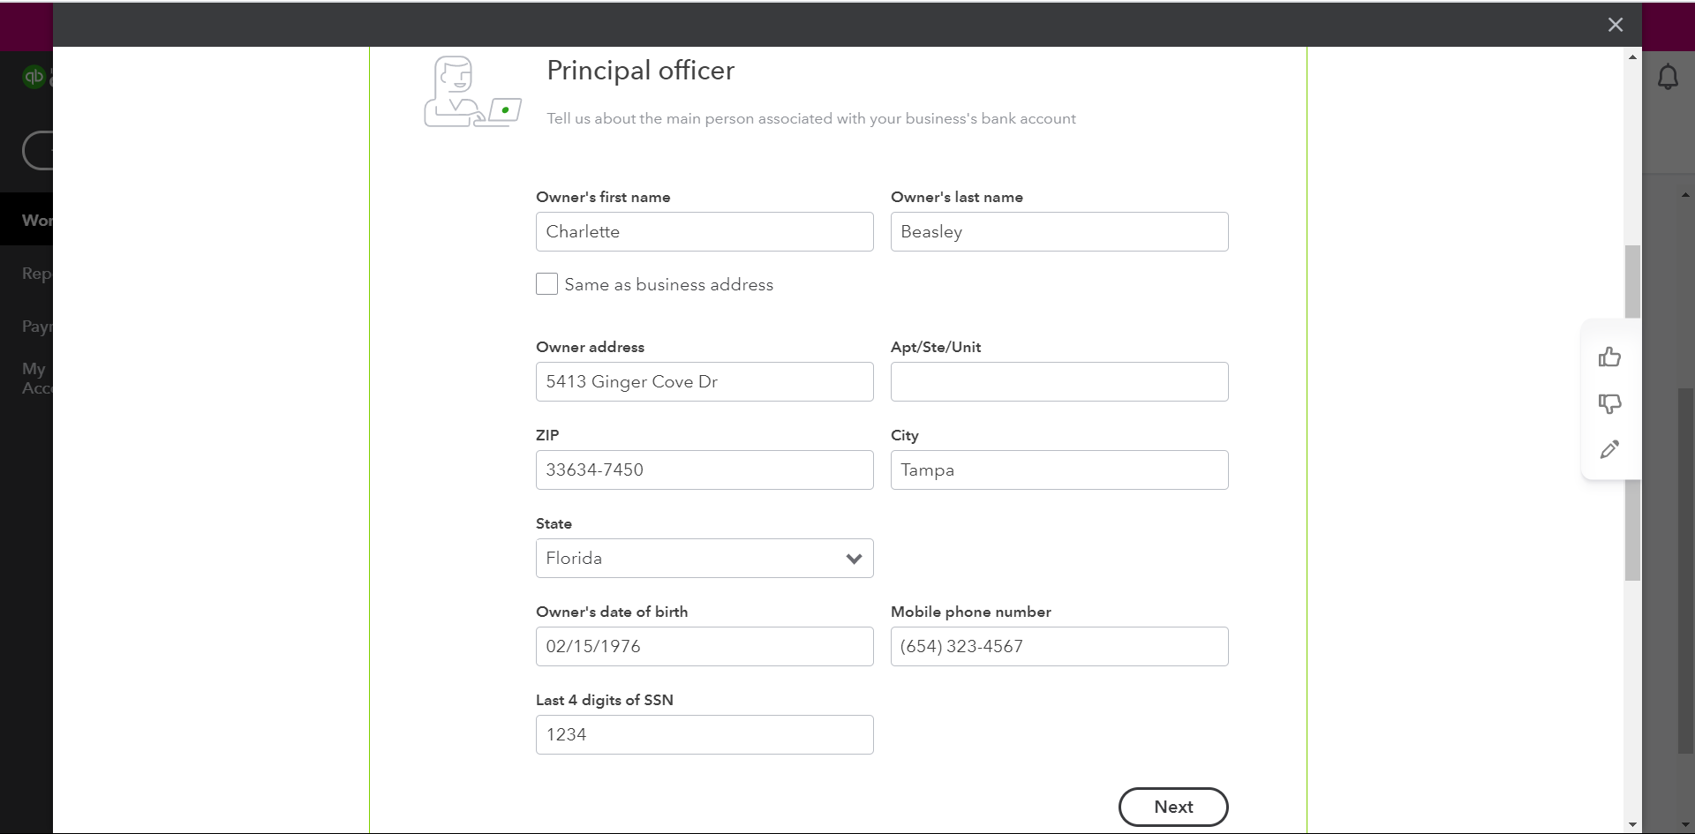Viewport: 1695px width, 834px height.
Task: Open the State dropdown showing Florida
Action: click(x=704, y=558)
